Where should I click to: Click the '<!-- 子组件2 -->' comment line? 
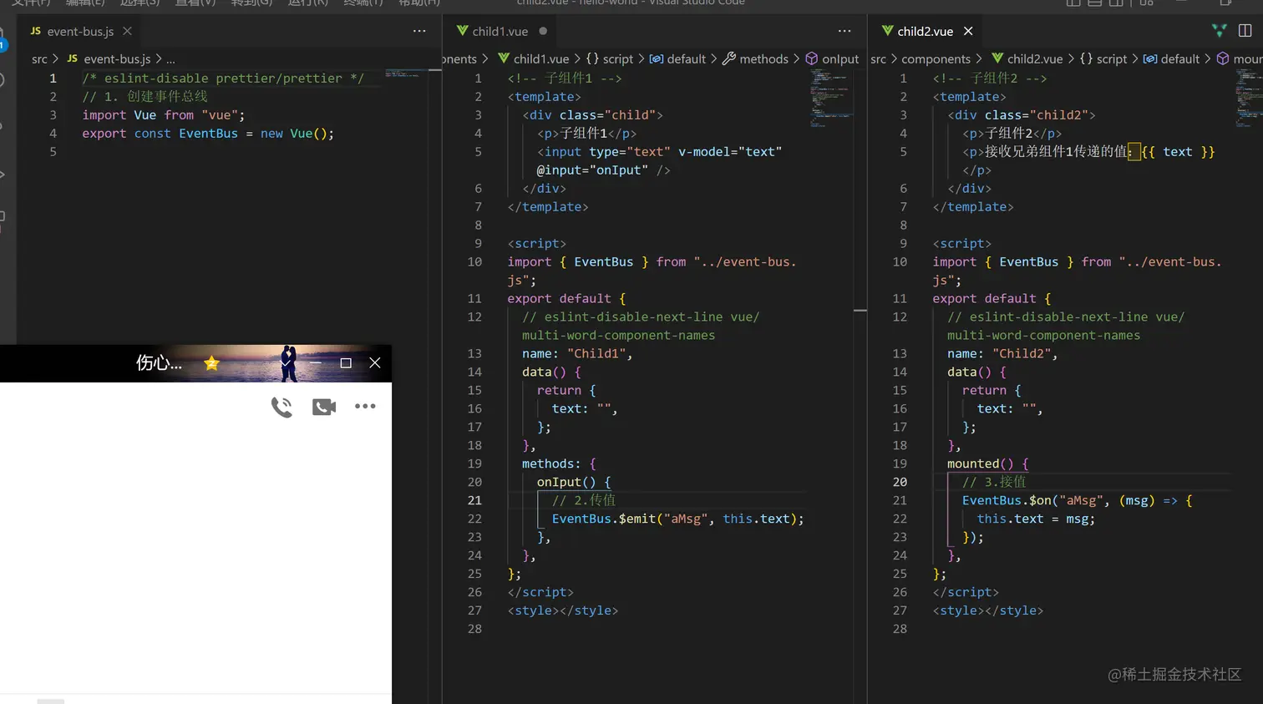pos(990,79)
